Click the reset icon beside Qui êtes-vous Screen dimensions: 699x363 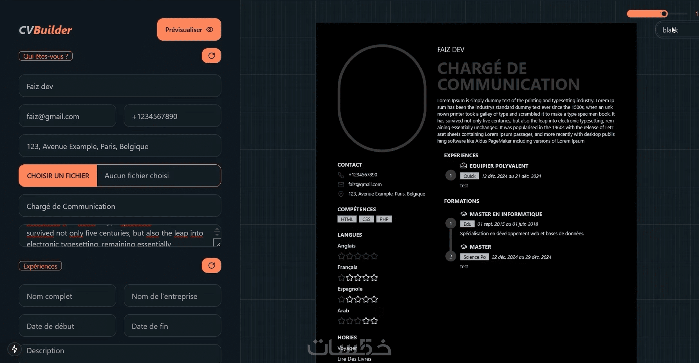click(211, 56)
